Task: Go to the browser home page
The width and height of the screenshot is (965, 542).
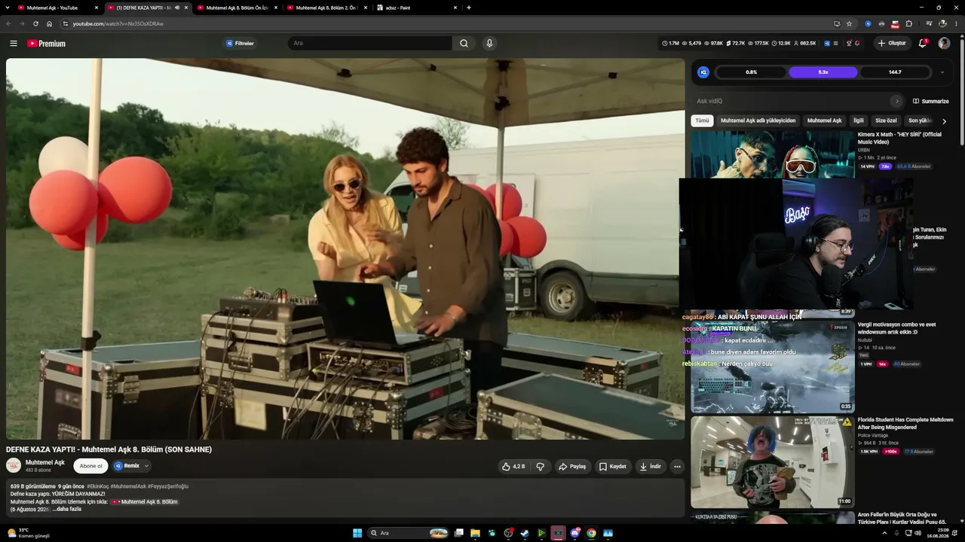Action: click(50, 23)
